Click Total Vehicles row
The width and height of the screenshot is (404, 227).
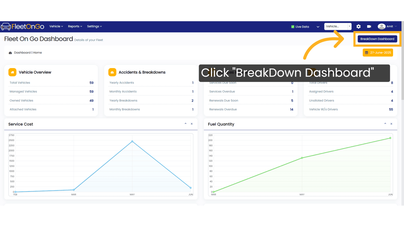(52, 83)
